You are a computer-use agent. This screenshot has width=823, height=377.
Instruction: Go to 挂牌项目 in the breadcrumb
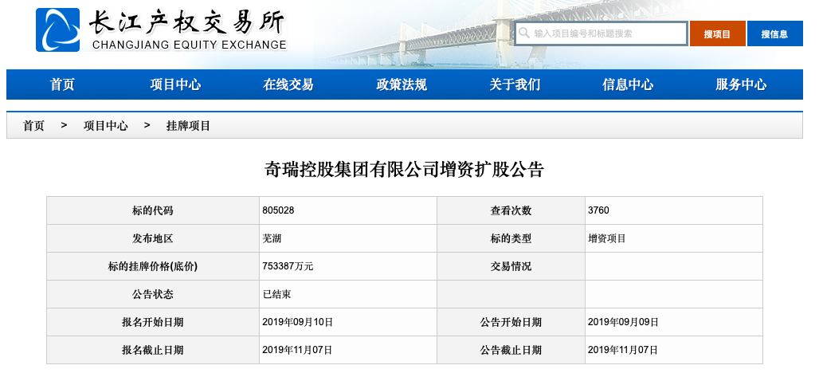pos(189,126)
